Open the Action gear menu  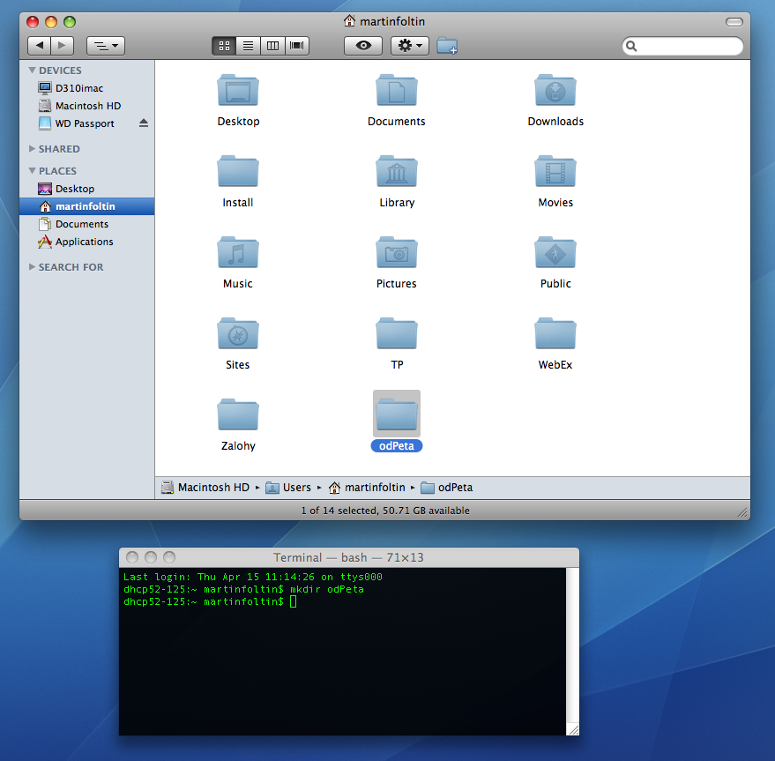click(x=410, y=46)
